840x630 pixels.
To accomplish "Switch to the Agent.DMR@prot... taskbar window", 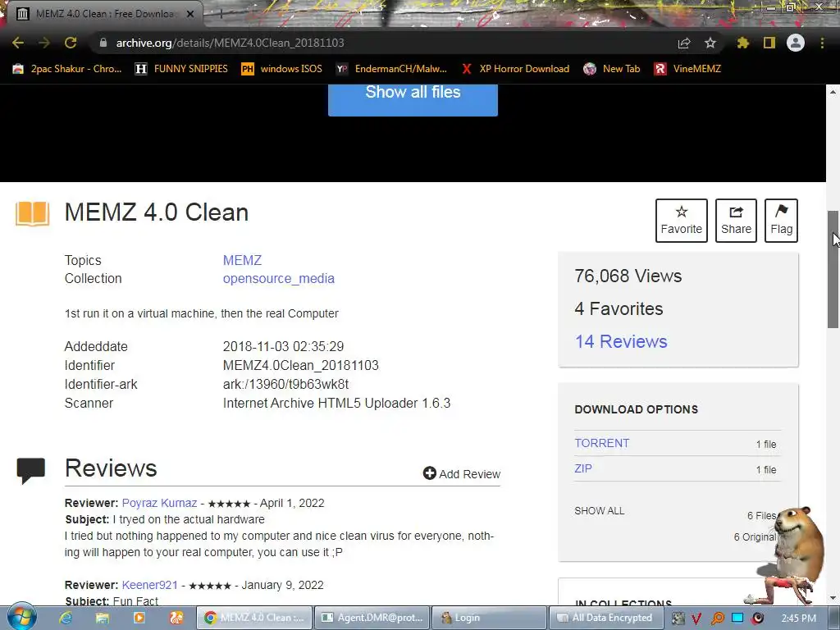I will [x=372, y=618].
